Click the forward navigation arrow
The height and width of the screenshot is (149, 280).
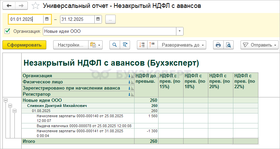pyautogui.click(x=21, y=6)
